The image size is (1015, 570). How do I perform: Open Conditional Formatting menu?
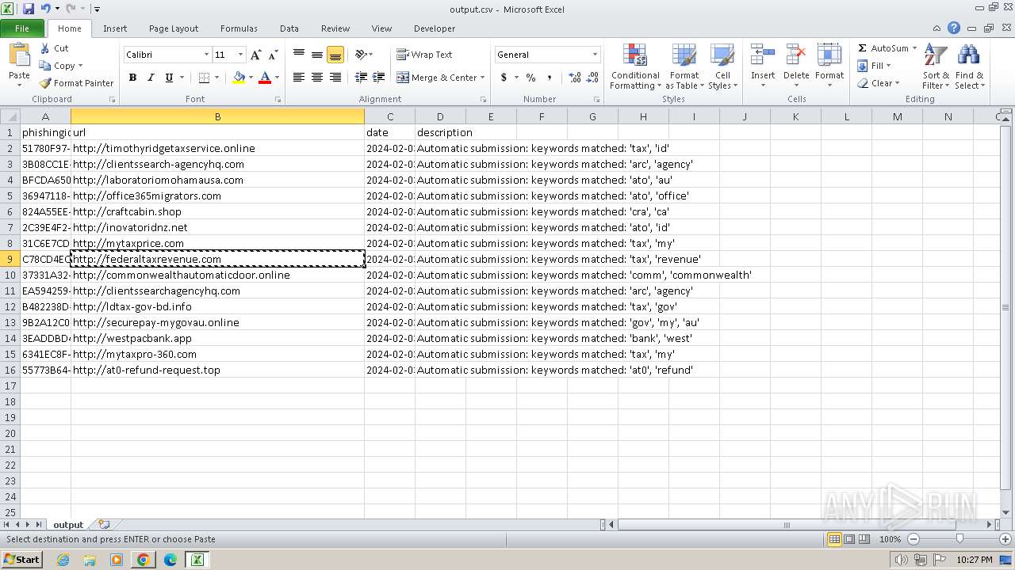(635, 66)
